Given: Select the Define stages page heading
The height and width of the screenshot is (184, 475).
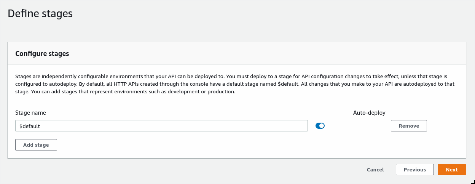Looking at the screenshot, I should tap(40, 14).
